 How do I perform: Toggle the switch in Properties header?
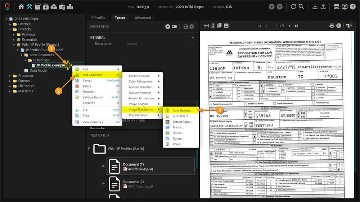pos(175,27)
